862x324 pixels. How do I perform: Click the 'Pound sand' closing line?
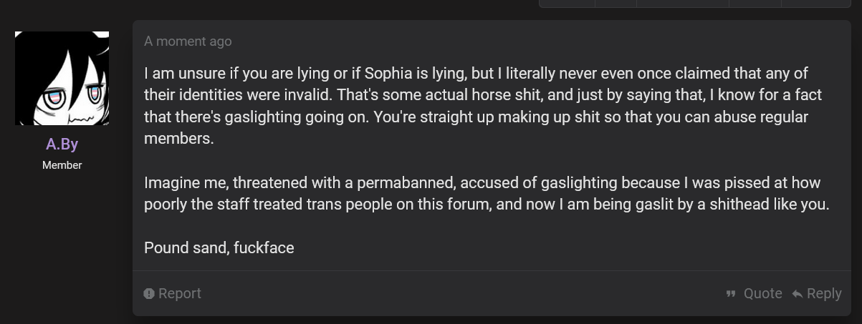point(219,247)
